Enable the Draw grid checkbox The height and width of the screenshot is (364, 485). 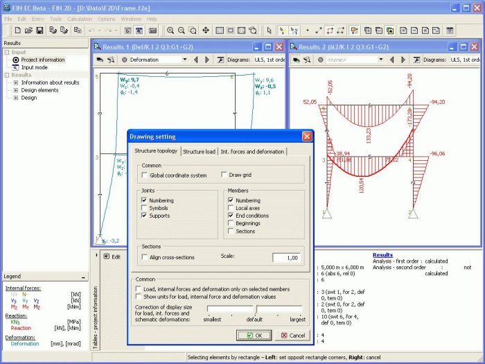coord(224,175)
